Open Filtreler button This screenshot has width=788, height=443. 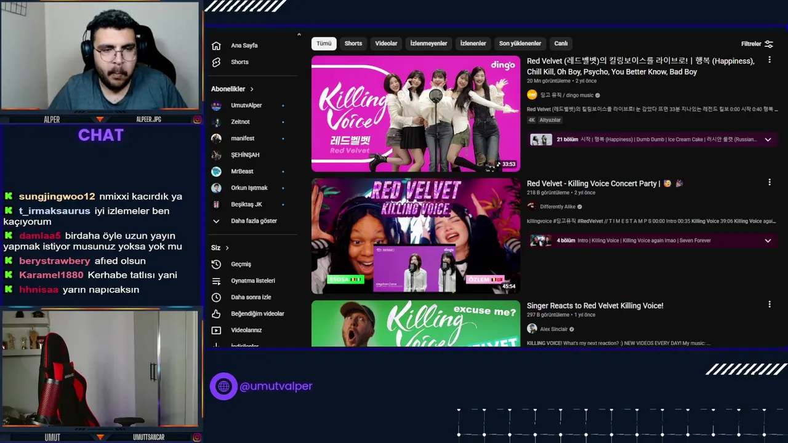[757, 44]
